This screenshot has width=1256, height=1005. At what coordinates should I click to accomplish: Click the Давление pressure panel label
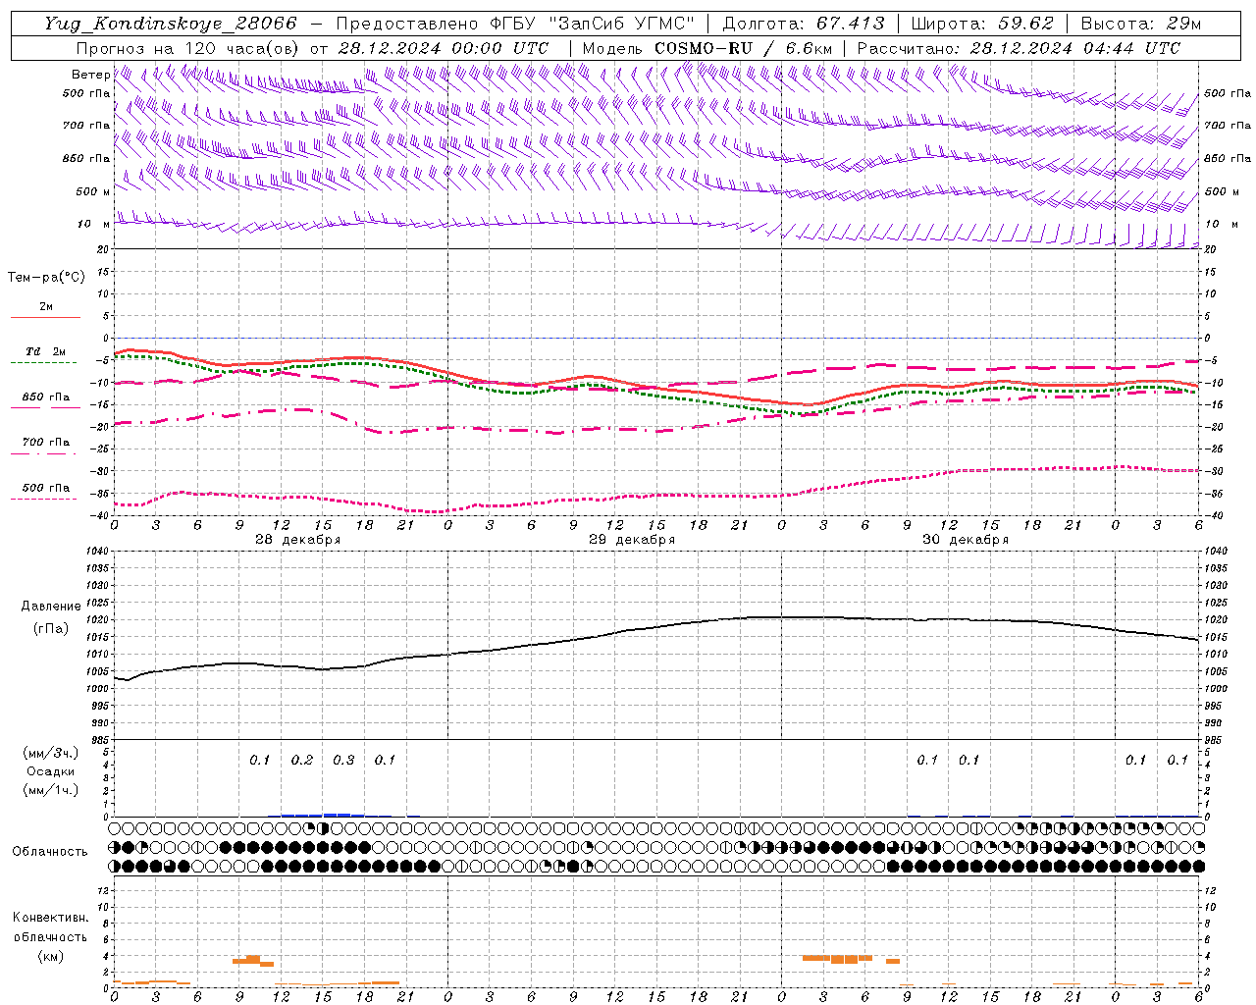51,607
